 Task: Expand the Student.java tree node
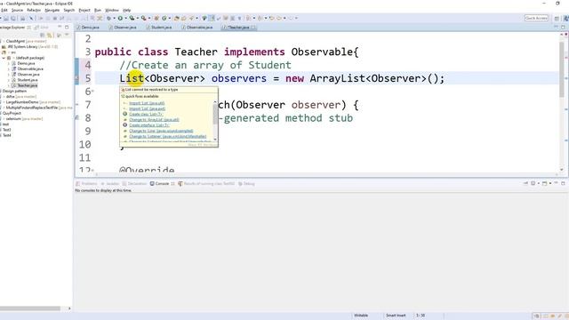pyautogui.click(x=9, y=80)
